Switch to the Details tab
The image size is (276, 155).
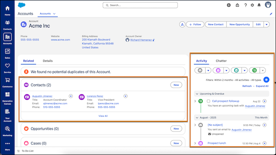coord(48,61)
